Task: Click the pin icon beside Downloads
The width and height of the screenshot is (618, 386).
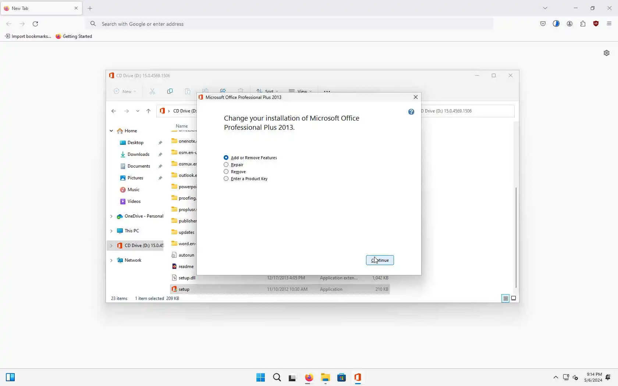Action: click(160, 154)
